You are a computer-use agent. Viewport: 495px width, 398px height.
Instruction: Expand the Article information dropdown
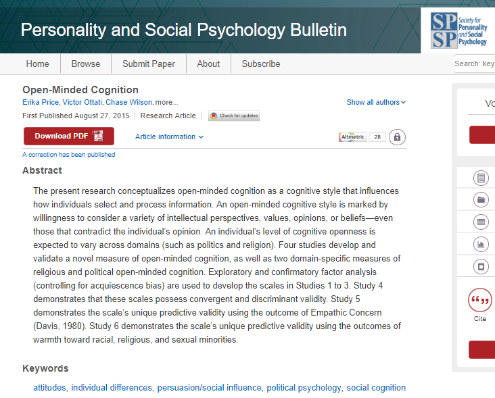coord(169,136)
